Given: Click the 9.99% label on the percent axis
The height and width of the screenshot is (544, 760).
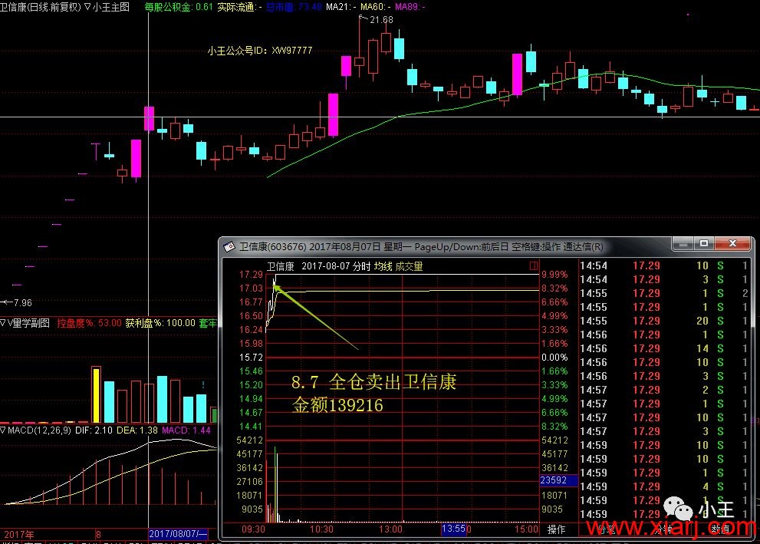Looking at the screenshot, I should [554, 275].
